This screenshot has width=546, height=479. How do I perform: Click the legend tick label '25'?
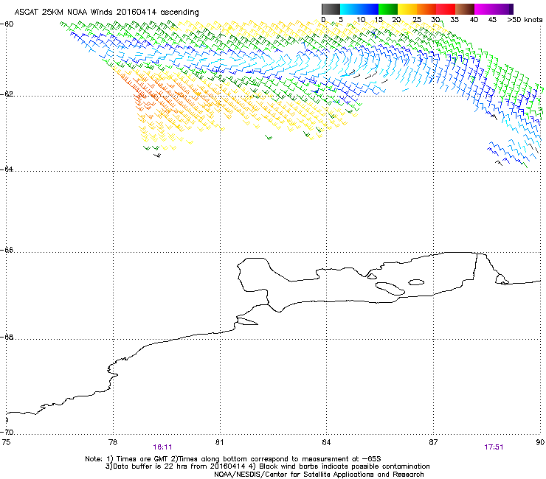tap(417, 20)
